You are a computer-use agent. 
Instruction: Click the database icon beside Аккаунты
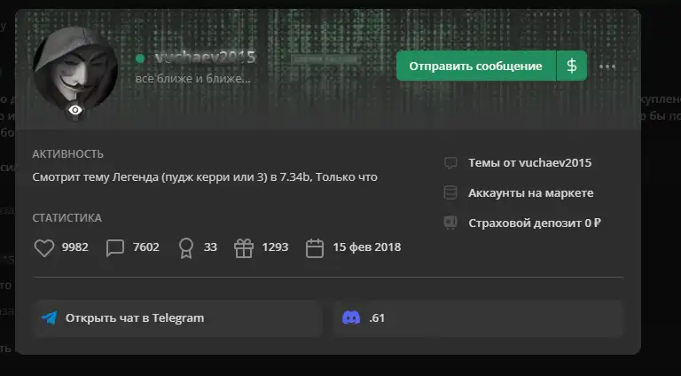(x=450, y=192)
